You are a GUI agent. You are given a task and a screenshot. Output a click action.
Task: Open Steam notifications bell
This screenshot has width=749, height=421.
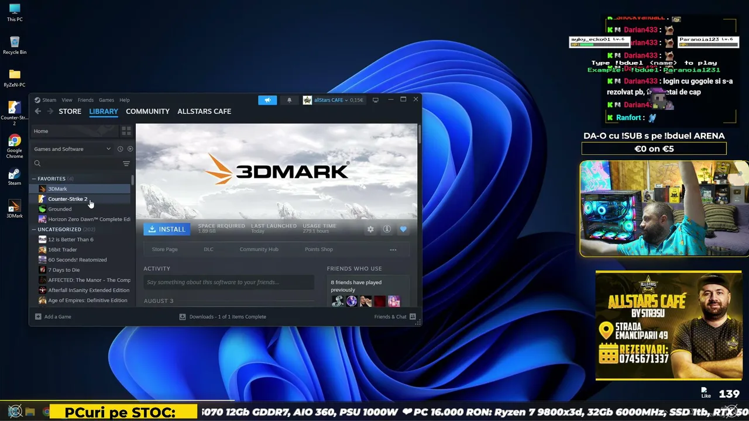pos(289,100)
